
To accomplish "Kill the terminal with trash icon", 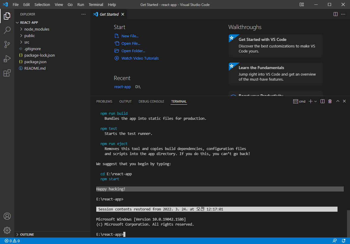I will (x=330, y=101).
